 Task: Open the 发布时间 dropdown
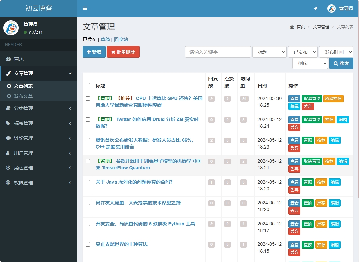(337, 52)
